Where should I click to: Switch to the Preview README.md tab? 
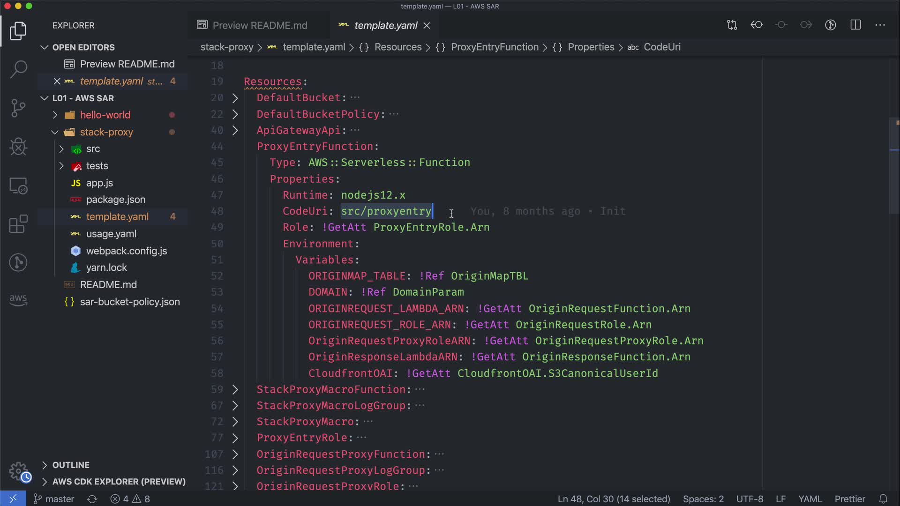coord(259,25)
